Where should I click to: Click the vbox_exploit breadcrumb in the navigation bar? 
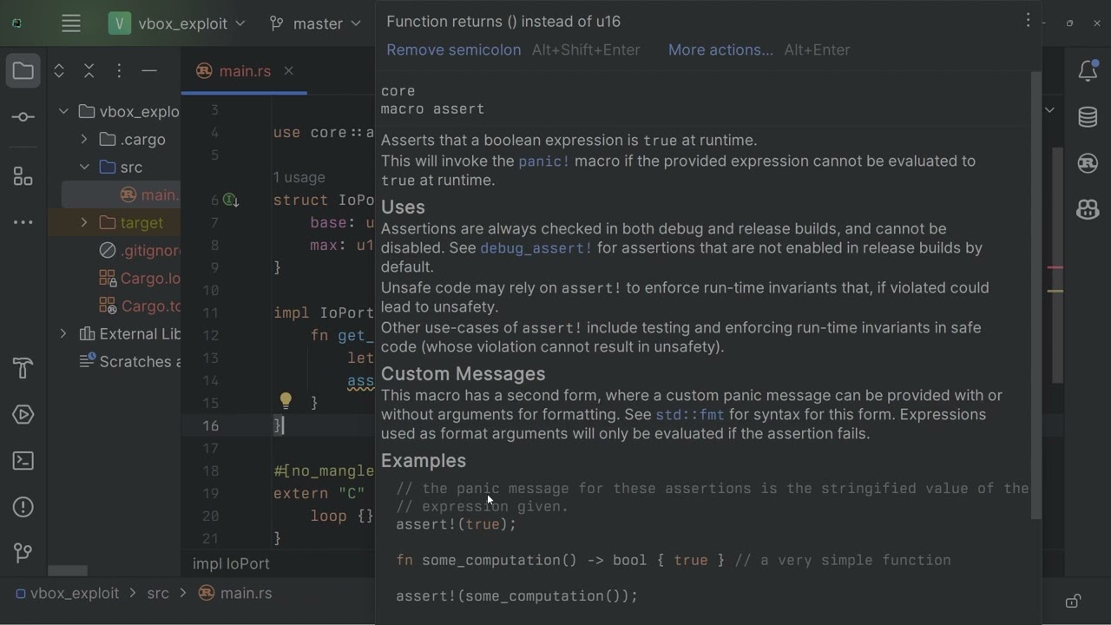tap(68, 594)
